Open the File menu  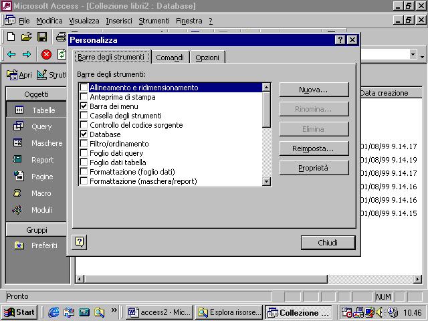24,21
